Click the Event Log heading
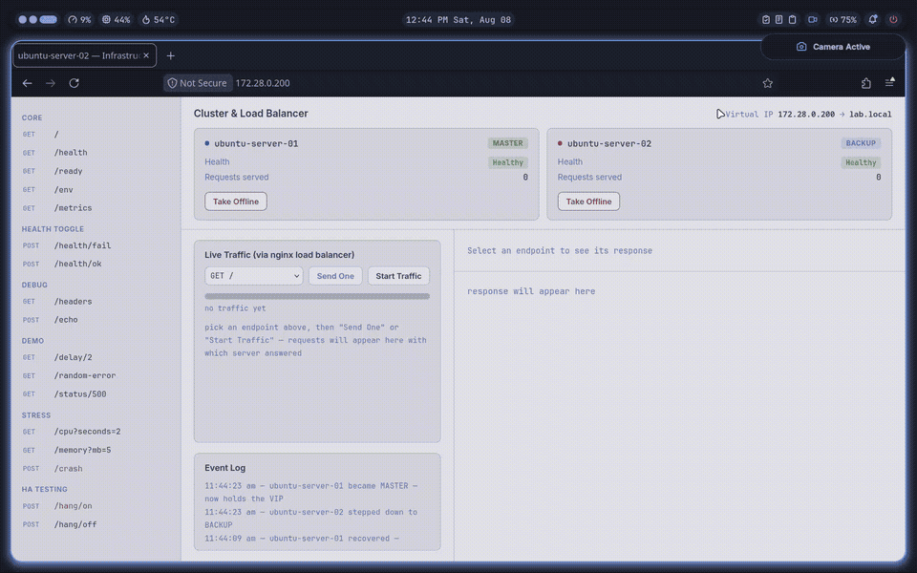This screenshot has width=917, height=573. coord(225,468)
